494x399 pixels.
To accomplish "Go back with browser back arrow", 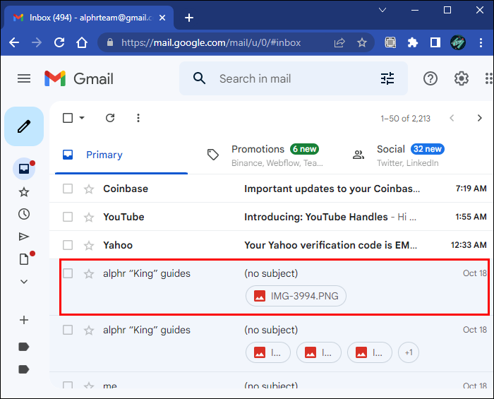I will 14,42.
